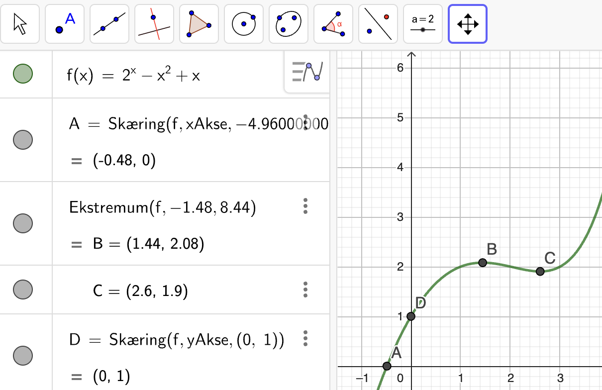Toggle visibility of point C

click(23, 290)
